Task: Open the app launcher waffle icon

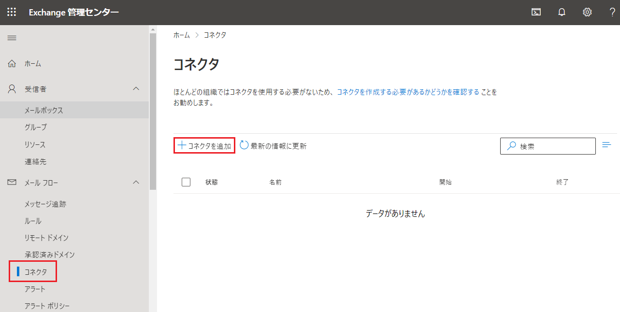Action: point(12,13)
